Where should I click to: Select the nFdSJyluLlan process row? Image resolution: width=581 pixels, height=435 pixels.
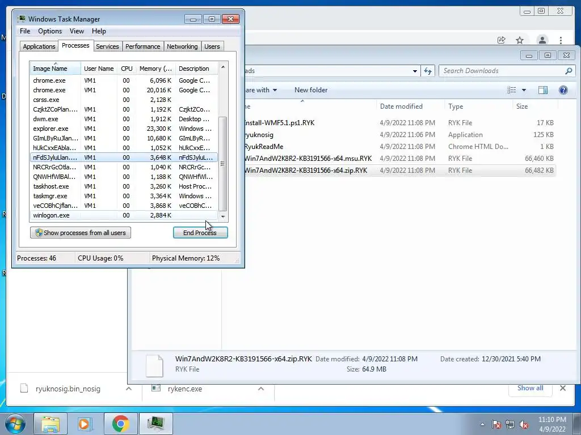[124, 157]
